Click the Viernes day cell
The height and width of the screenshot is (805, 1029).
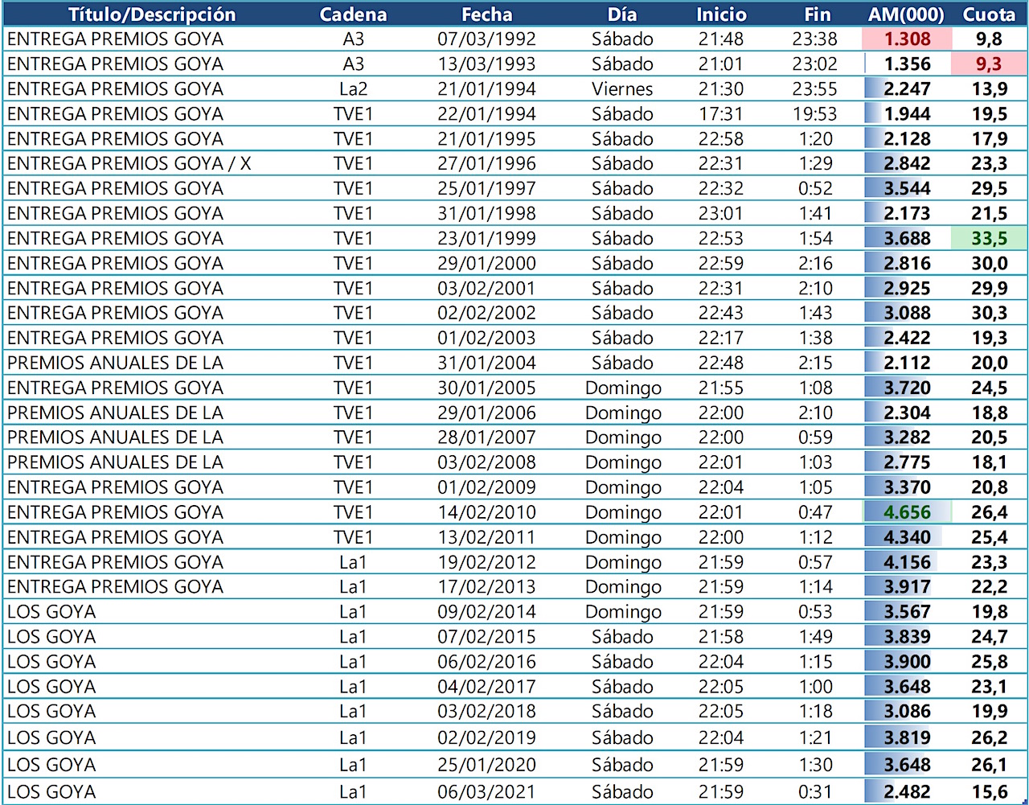click(622, 88)
